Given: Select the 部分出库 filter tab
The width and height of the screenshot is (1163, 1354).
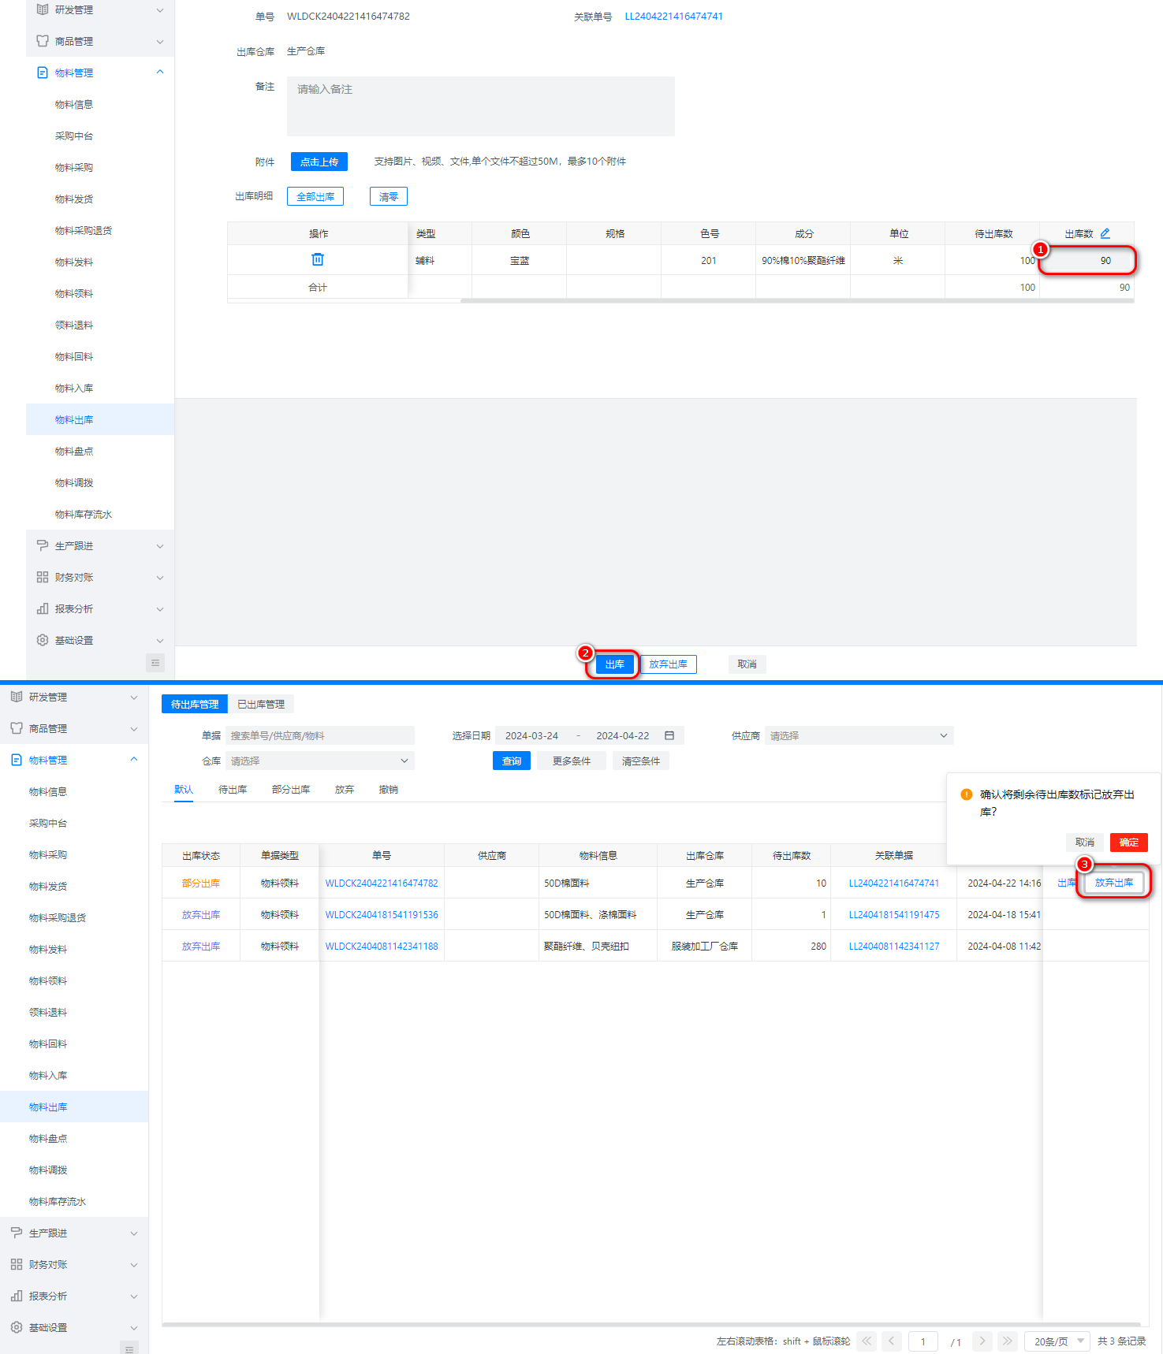Looking at the screenshot, I should click(x=291, y=789).
